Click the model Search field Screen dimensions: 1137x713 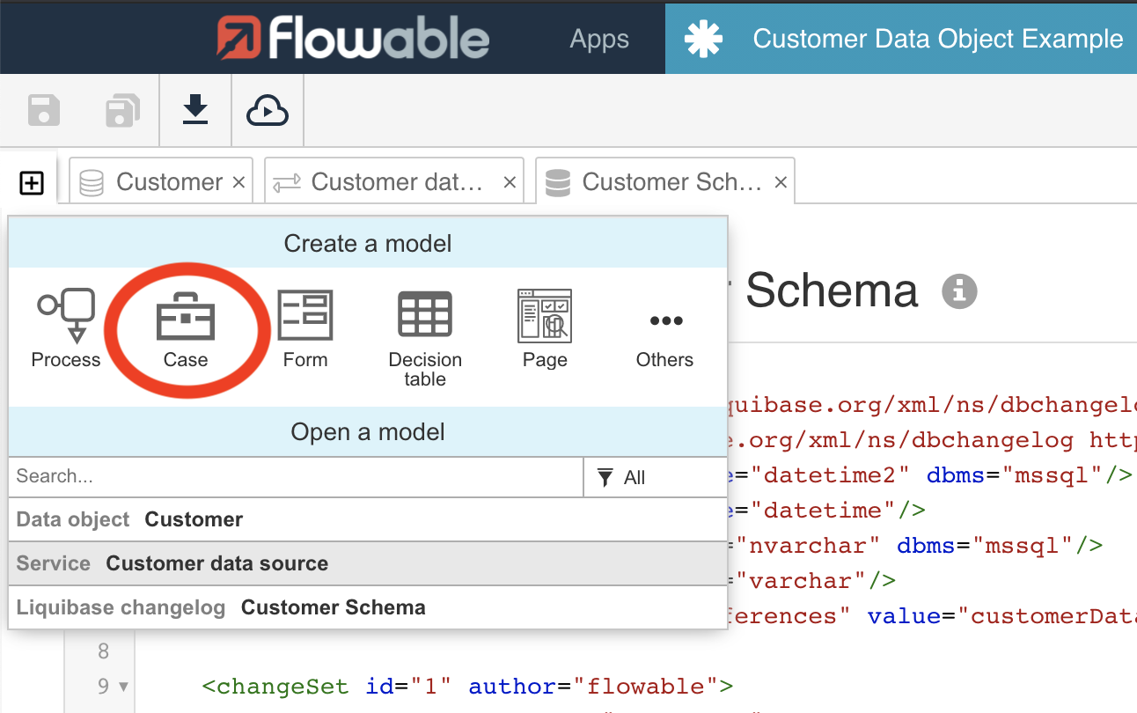(x=296, y=477)
